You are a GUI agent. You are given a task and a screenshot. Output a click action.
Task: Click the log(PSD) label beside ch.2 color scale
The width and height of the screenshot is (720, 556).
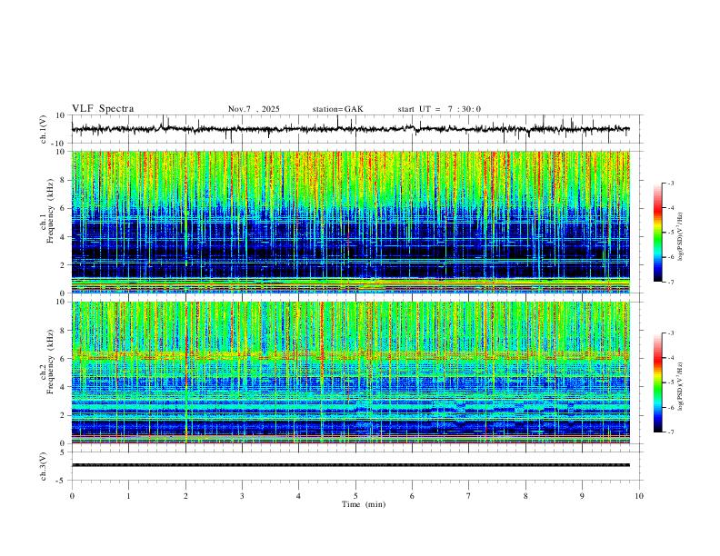(x=681, y=386)
